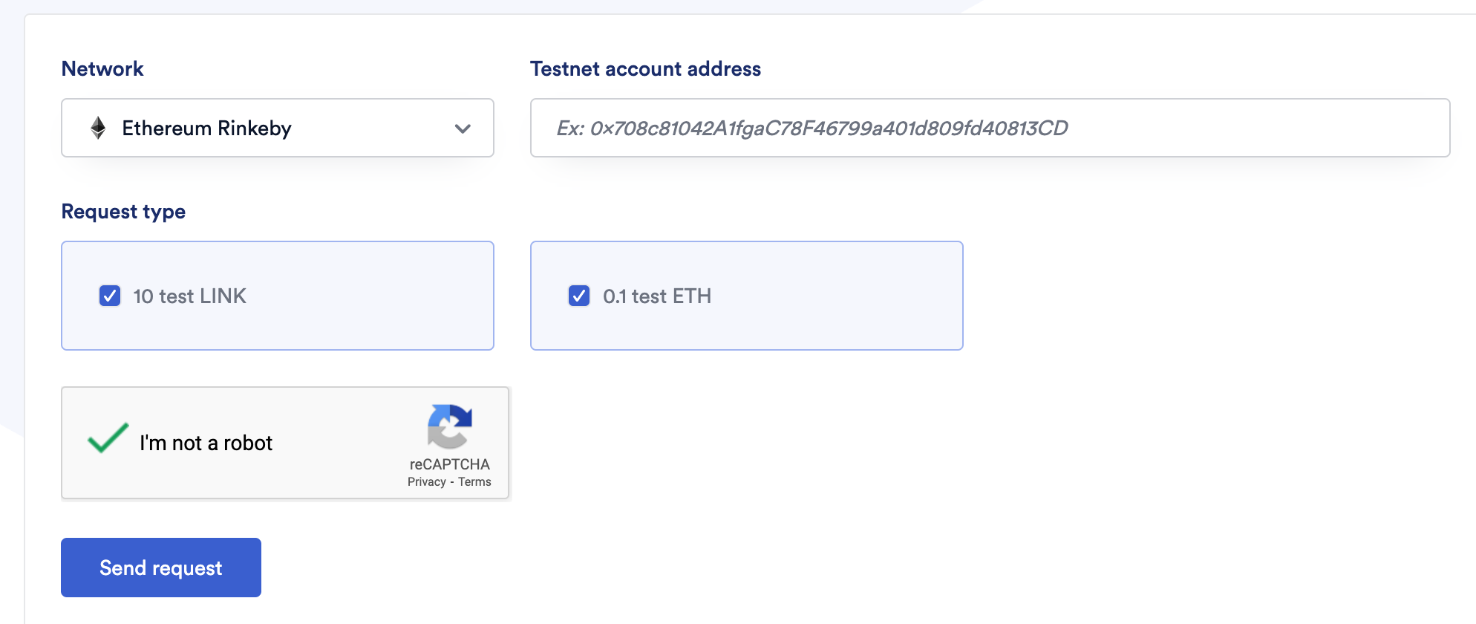
Task: Uncheck the 0.1 test ETH checkbox
Action: click(579, 296)
